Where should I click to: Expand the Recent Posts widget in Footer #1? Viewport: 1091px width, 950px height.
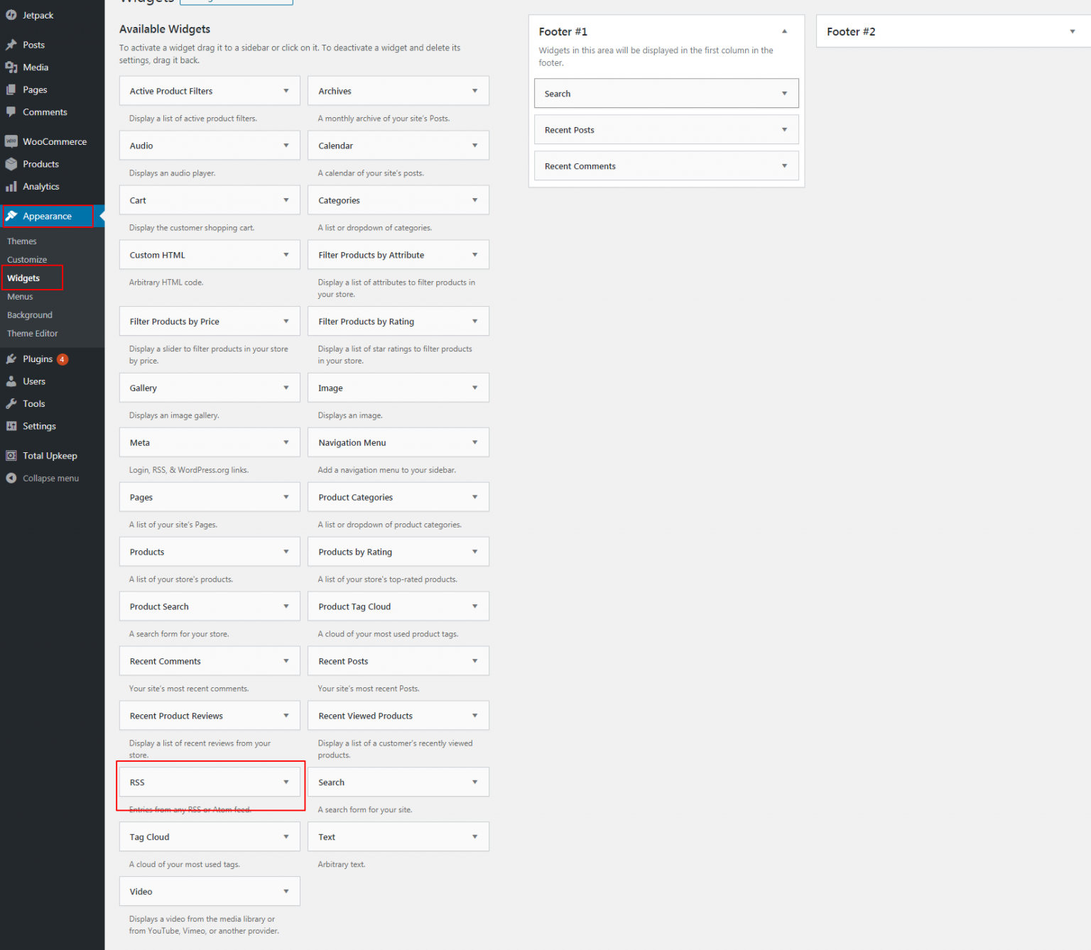pos(784,129)
